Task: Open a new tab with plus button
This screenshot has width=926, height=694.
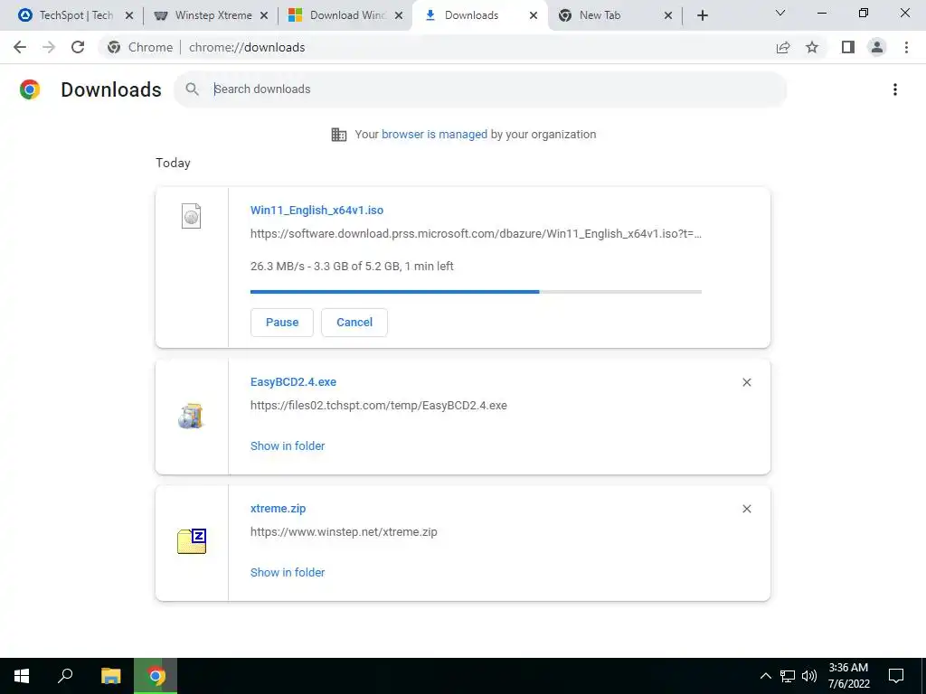Action: click(702, 15)
